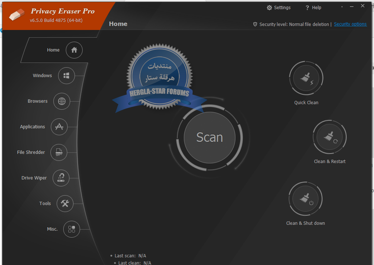Switch to the Browsers label tab
The image size is (374, 265).
[37, 101]
